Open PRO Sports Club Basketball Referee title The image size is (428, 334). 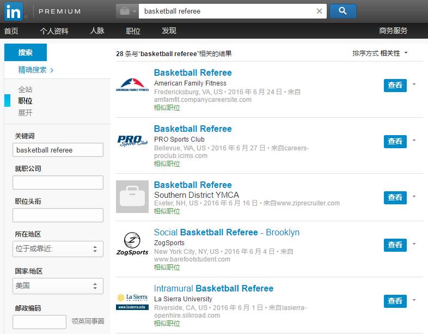pos(193,129)
